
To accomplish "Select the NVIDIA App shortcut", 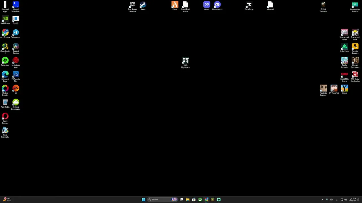I will (x=5, y=20).
